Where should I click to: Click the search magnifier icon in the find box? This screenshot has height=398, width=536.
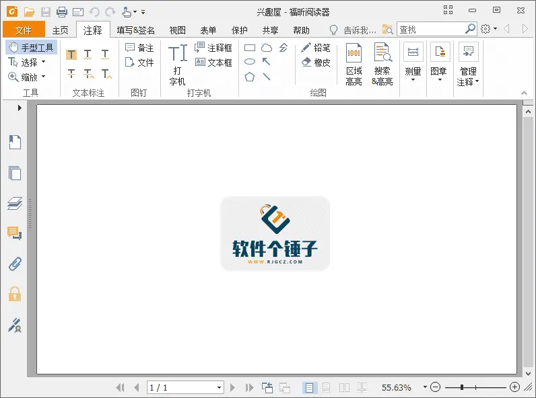tap(471, 29)
